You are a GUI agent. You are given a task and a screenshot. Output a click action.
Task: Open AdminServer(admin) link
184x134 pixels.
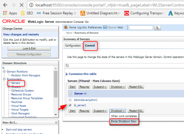[86, 100]
